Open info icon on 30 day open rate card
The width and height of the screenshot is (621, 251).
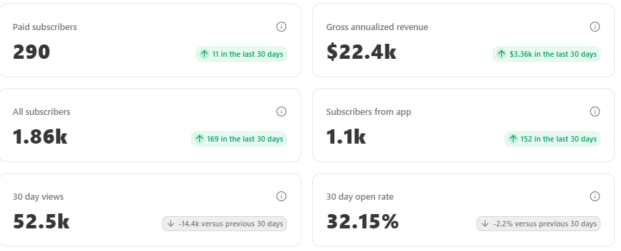[x=595, y=196]
